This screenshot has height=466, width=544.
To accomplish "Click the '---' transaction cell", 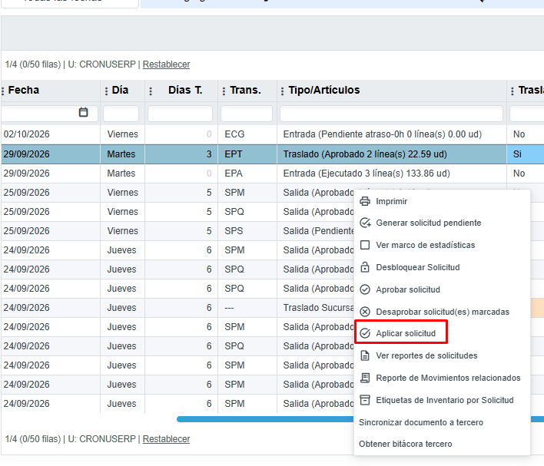I will (x=247, y=308).
